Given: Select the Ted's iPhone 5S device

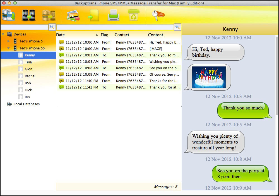Looking at the screenshot, I should 32,48.
